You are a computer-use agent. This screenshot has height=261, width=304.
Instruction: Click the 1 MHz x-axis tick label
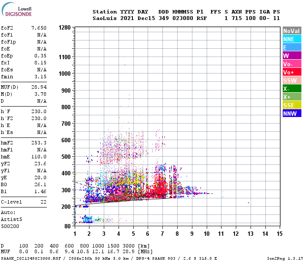75,234
